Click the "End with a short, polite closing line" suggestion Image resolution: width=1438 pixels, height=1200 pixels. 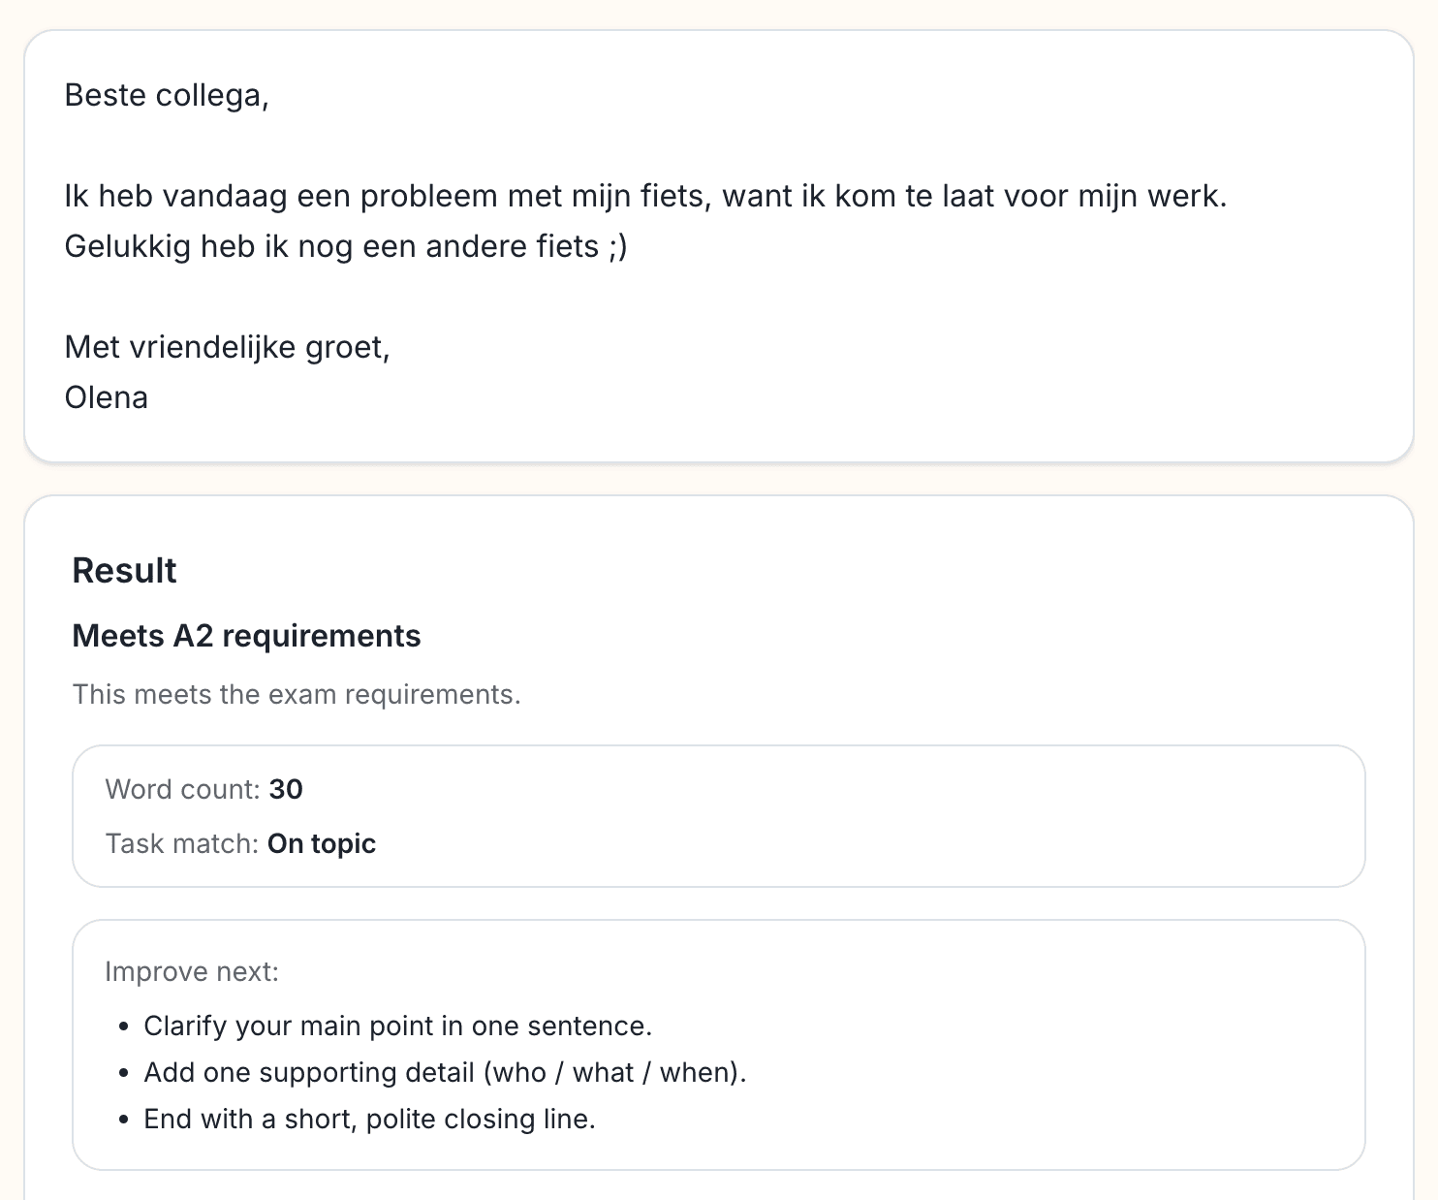tap(369, 1119)
